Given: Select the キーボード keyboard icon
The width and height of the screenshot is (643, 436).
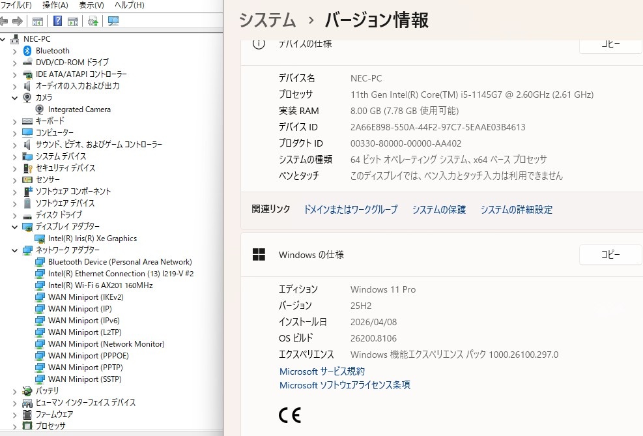Looking at the screenshot, I should point(27,121).
